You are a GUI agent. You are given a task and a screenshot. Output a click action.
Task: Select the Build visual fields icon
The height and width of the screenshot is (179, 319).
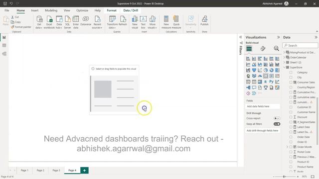(249, 49)
